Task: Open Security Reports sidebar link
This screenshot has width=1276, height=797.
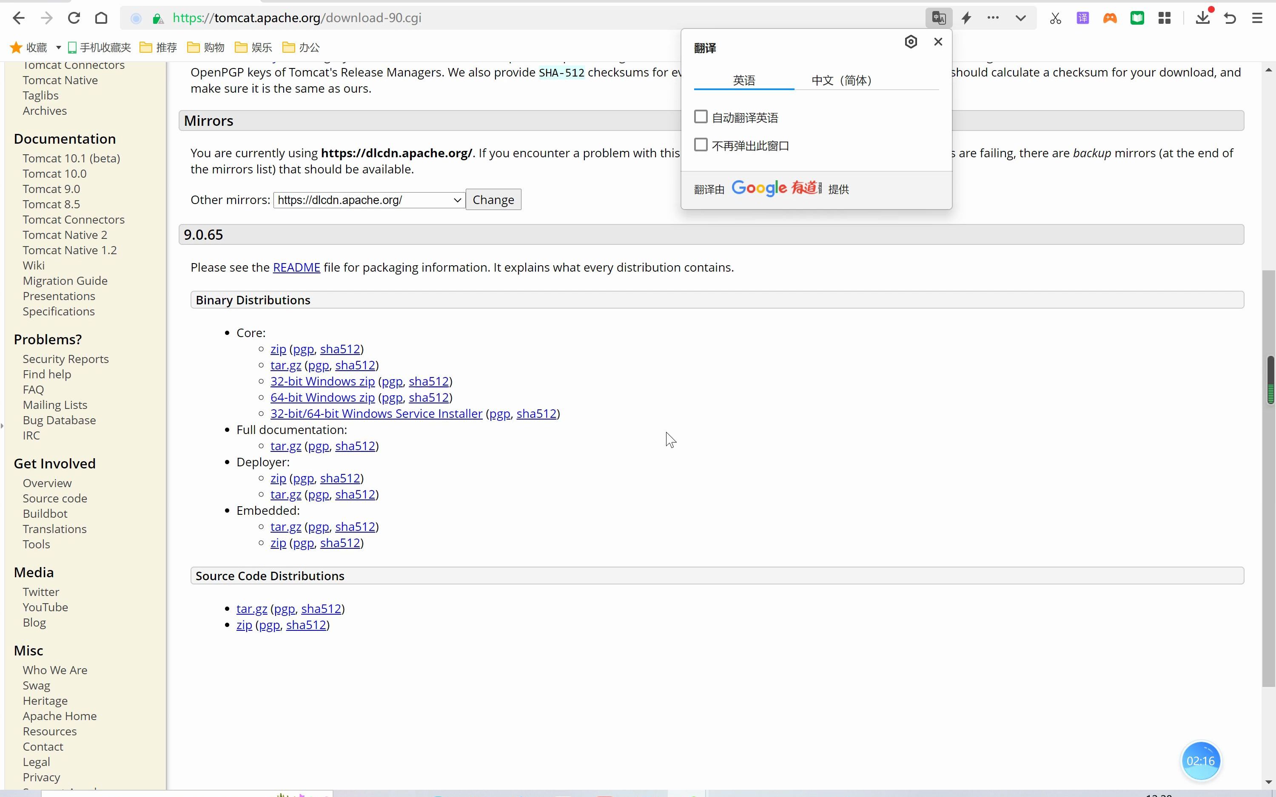Action: click(x=66, y=359)
